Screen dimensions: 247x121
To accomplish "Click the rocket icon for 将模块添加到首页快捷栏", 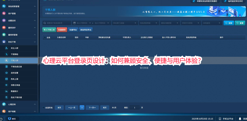I will pos(194,1).
